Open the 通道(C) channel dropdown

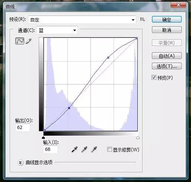[57, 30]
